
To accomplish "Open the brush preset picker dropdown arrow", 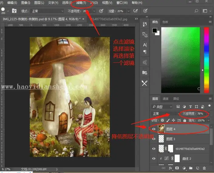I will (8, 11).
